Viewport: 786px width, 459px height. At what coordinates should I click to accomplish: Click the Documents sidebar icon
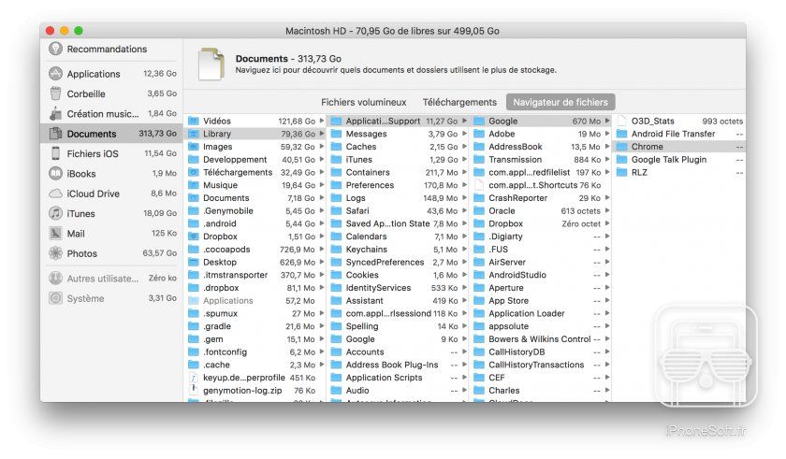55,134
